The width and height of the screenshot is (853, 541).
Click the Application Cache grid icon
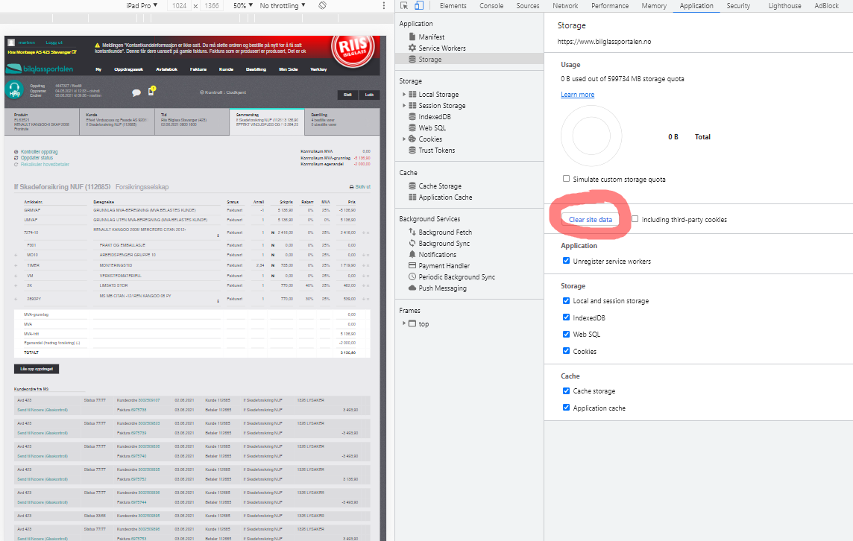click(x=412, y=197)
